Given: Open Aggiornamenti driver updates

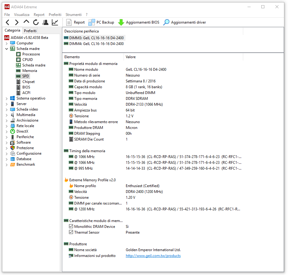Looking at the screenshot, I should (x=185, y=22).
